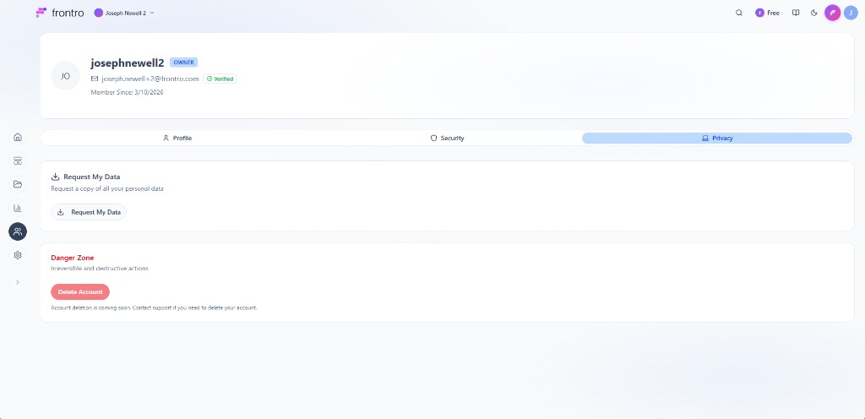The width and height of the screenshot is (865, 419).
Task: Click the josephnewell2 username heading
Action: 128,63
